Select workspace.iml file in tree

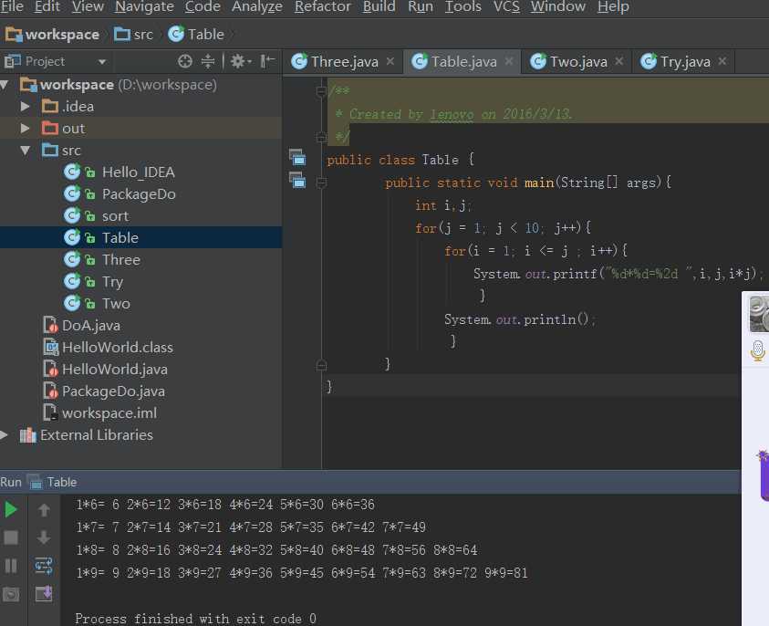click(109, 413)
